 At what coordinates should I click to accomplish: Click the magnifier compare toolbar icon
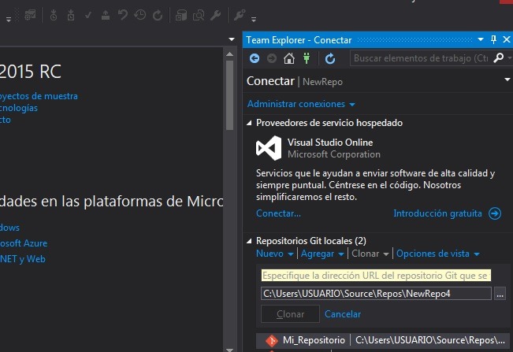coord(199,15)
